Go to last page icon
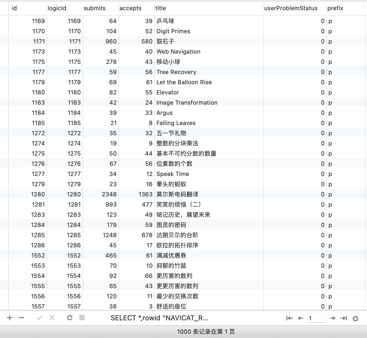This screenshot has height=338, width=367. [344, 318]
